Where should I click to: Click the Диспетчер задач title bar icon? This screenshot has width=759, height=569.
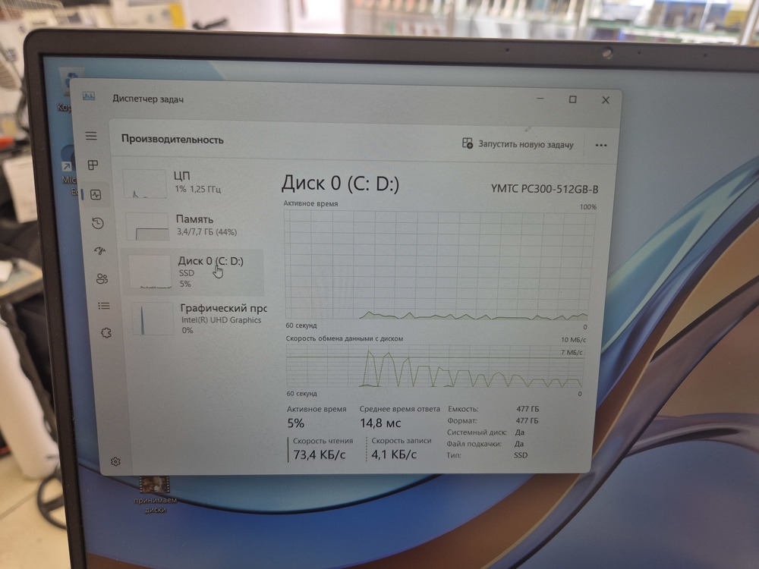[89, 98]
